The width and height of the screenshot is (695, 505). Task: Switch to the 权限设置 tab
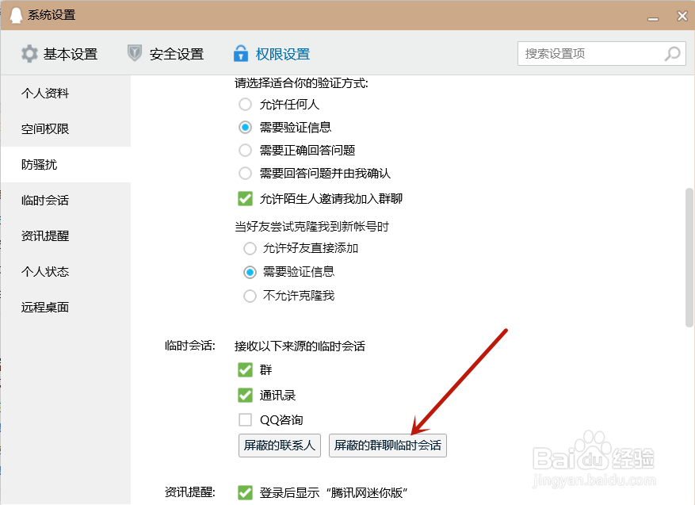pos(272,54)
